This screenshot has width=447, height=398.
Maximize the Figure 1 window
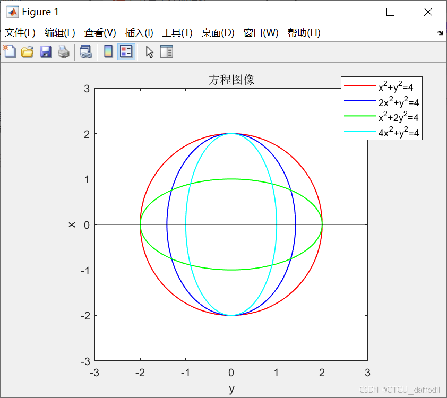pyautogui.click(x=390, y=12)
